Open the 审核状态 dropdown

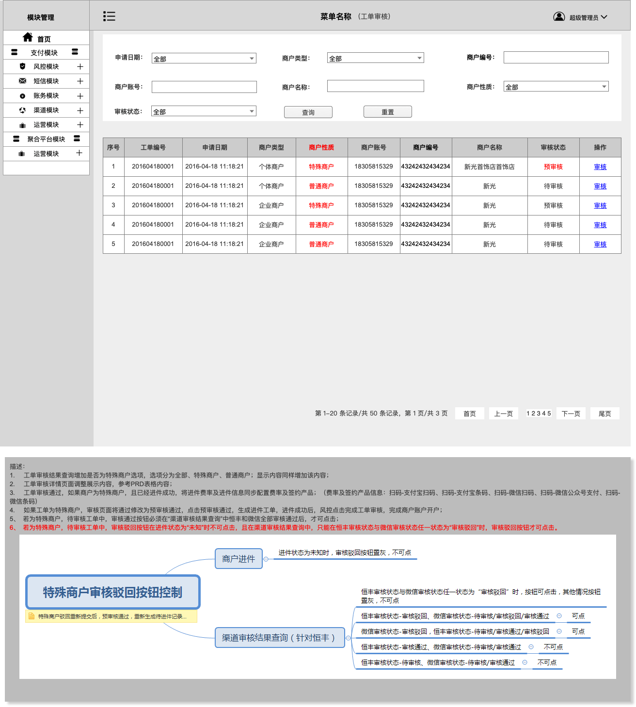204,111
